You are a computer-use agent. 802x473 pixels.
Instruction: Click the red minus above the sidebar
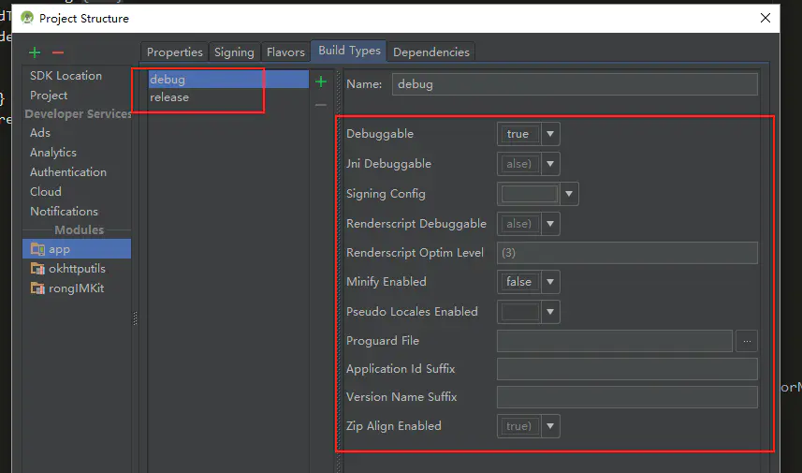coord(58,52)
